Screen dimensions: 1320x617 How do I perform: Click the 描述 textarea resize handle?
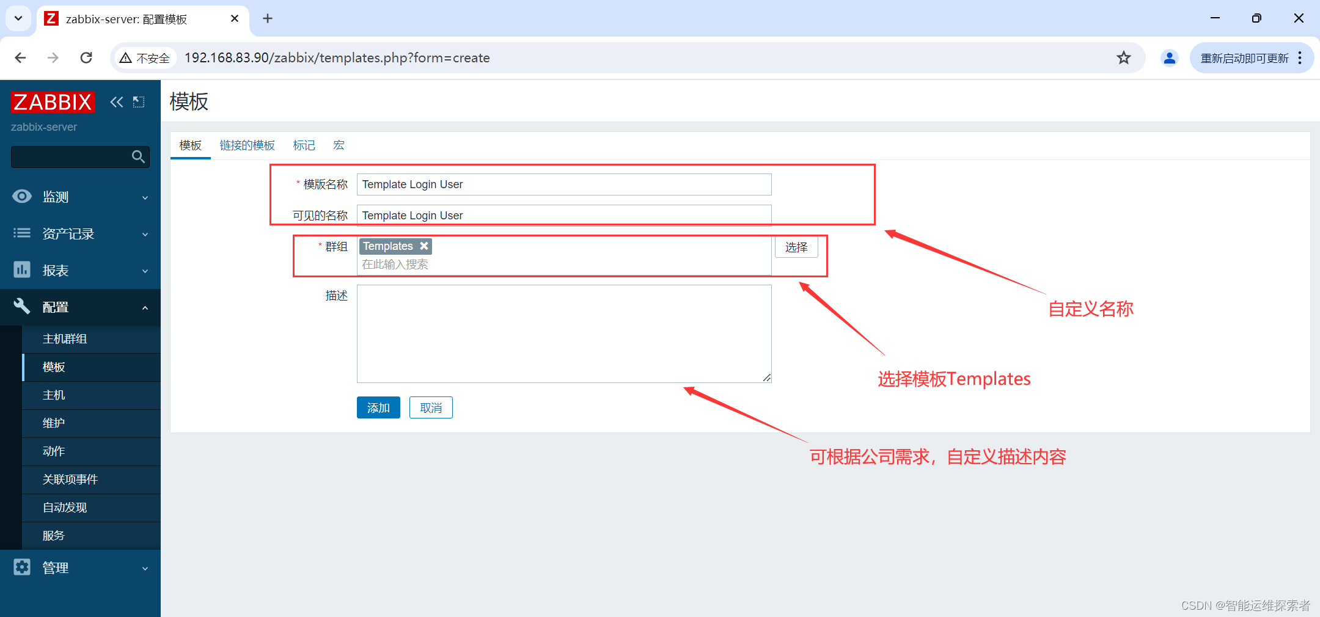766,378
